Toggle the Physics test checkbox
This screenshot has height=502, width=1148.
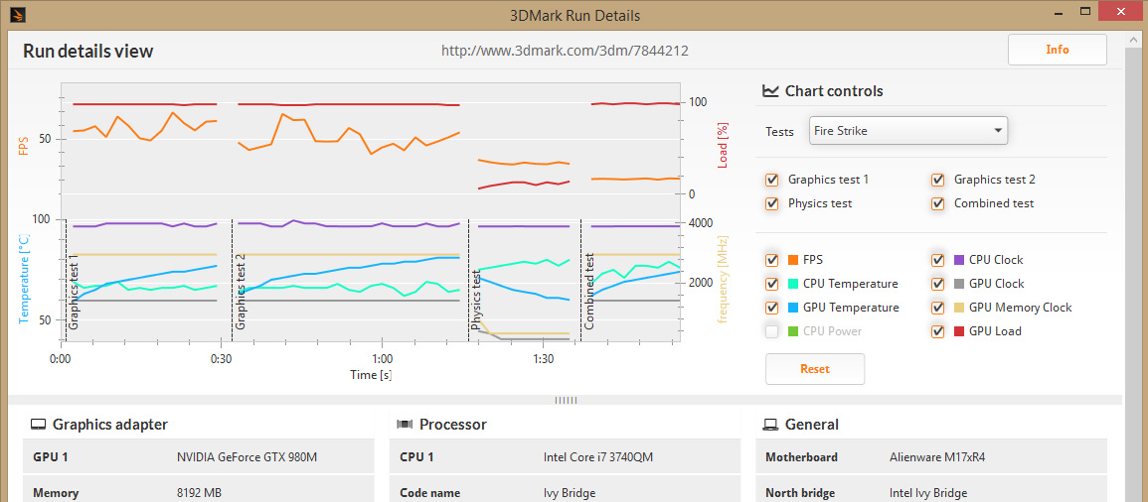point(771,203)
